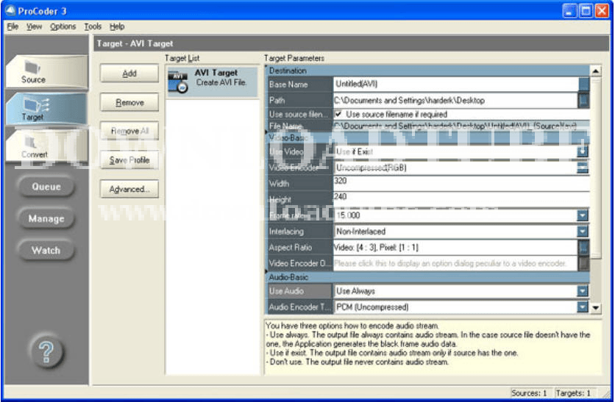Click the Base Name field Untitled[AVI]
615x402 pixels.
(456, 84)
